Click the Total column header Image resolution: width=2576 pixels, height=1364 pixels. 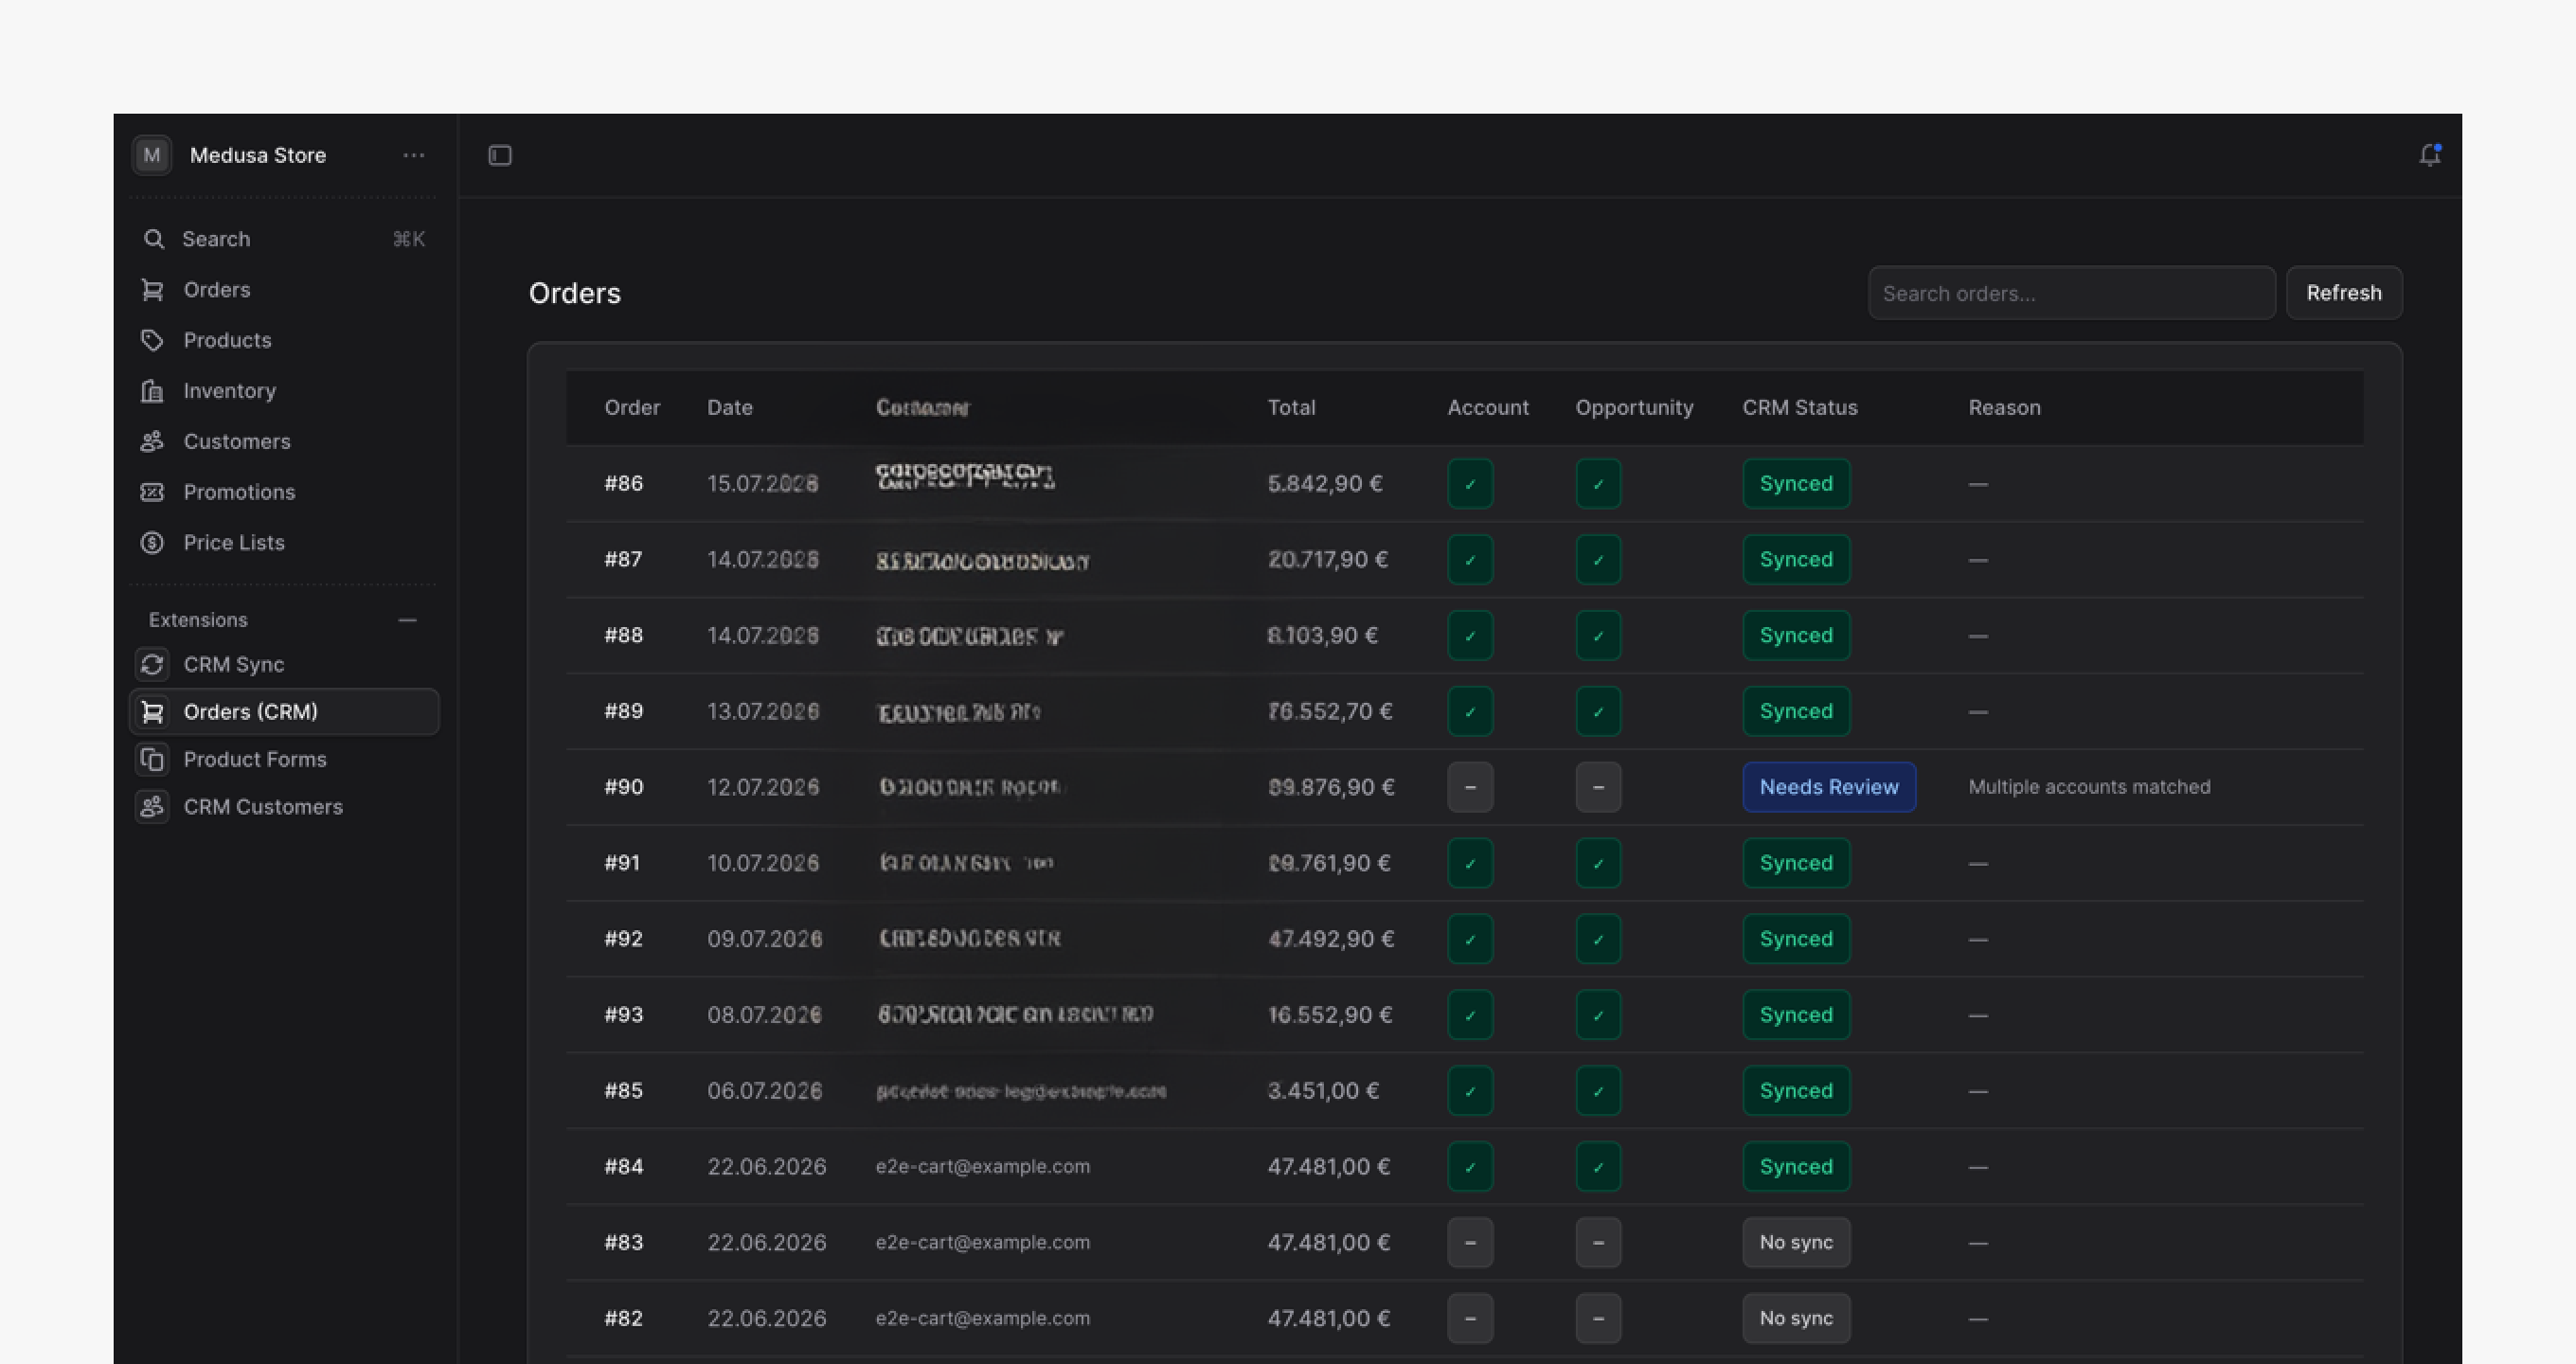(x=1291, y=408)
